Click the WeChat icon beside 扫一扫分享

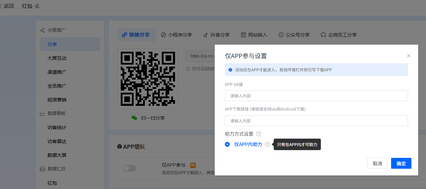[x=135, y=118]
